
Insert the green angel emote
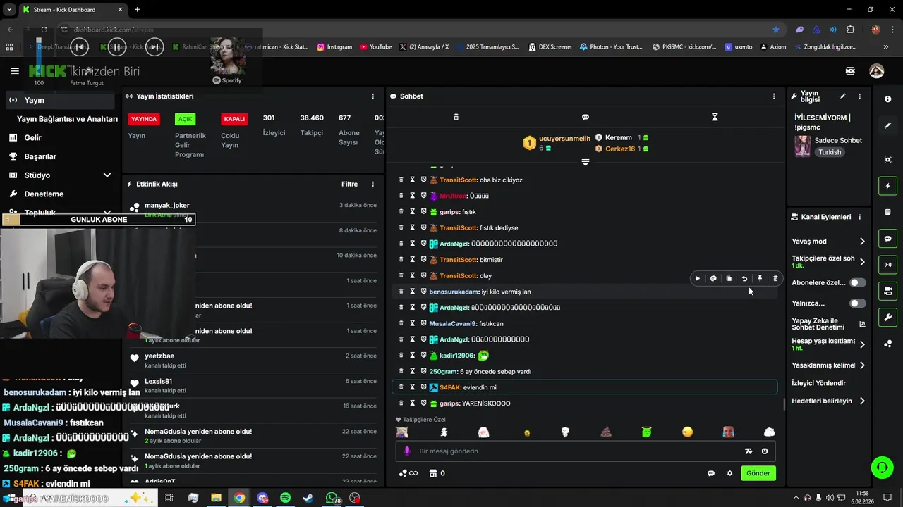point(646,432)
